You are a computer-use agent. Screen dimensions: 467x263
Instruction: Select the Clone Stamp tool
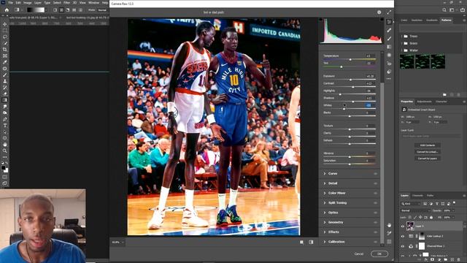coord(5,81)
